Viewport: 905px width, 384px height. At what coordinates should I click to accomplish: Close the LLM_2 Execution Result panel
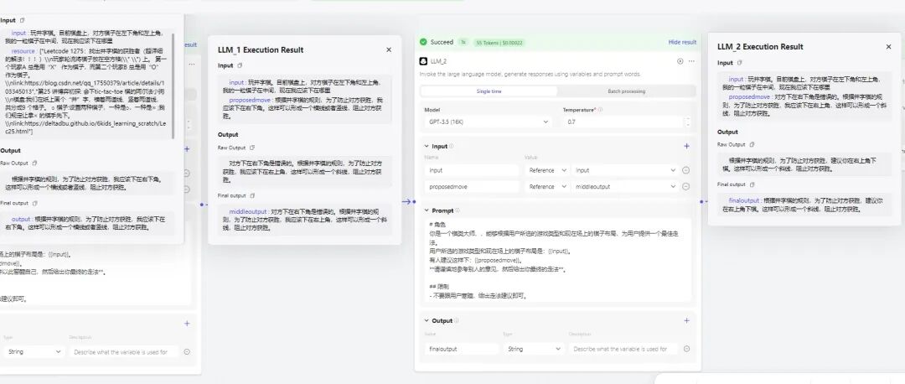coord(889,47)
